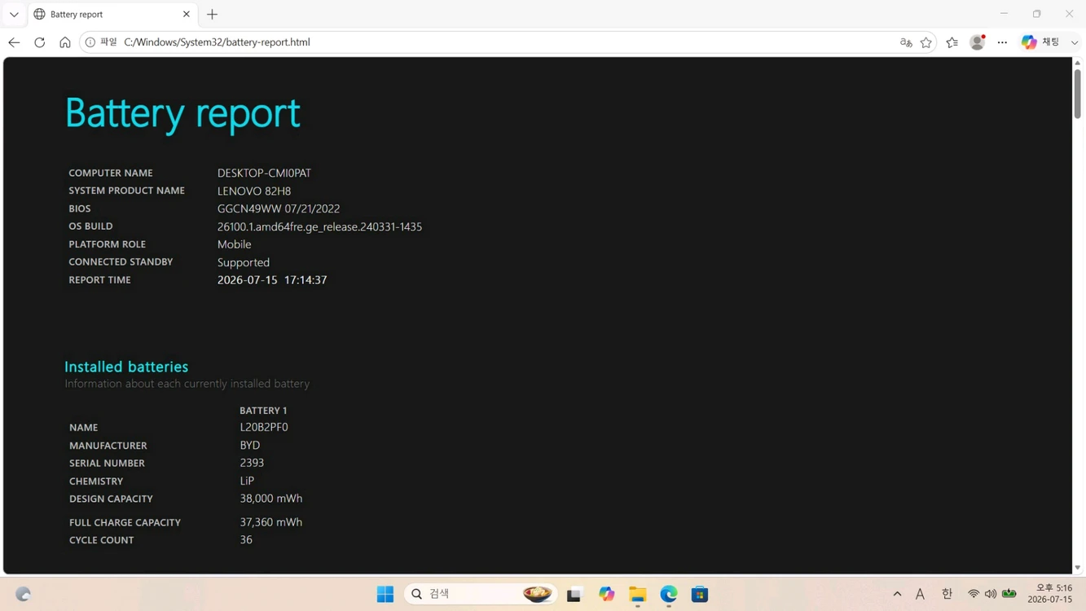This screenshot has width=1086, height=611.
Task: Click the address bar showing battery-report.html
Action: pos(489,42)
